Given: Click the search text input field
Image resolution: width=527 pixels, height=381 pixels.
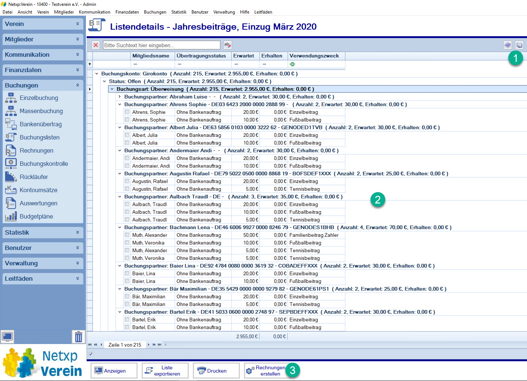Looking at the screenshot, I should click(162, 45).
